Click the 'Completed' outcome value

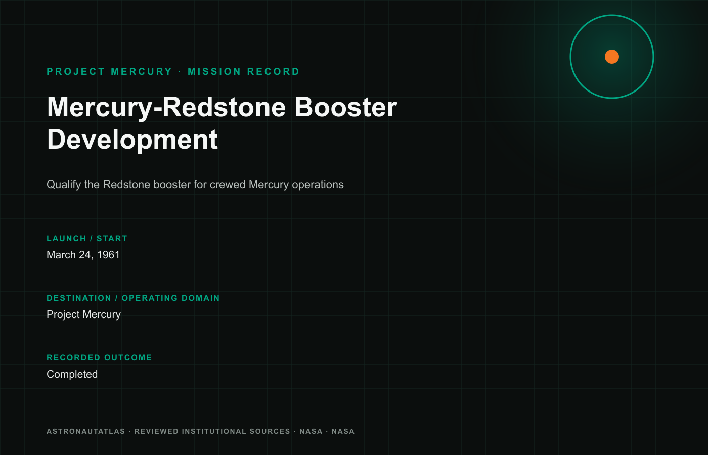coord(72,374)
